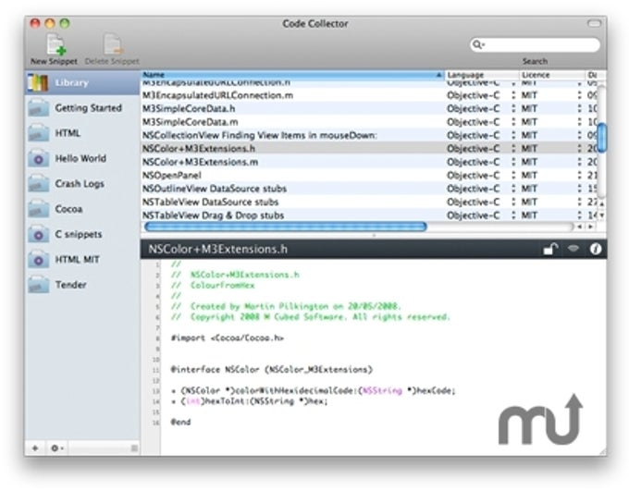Click the toolbar toggle pill button
The width and height of the screenshot is (629, 491).
pos(594,24)
